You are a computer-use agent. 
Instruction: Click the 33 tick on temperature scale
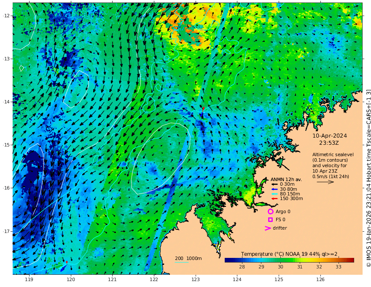tap(339, 267)
